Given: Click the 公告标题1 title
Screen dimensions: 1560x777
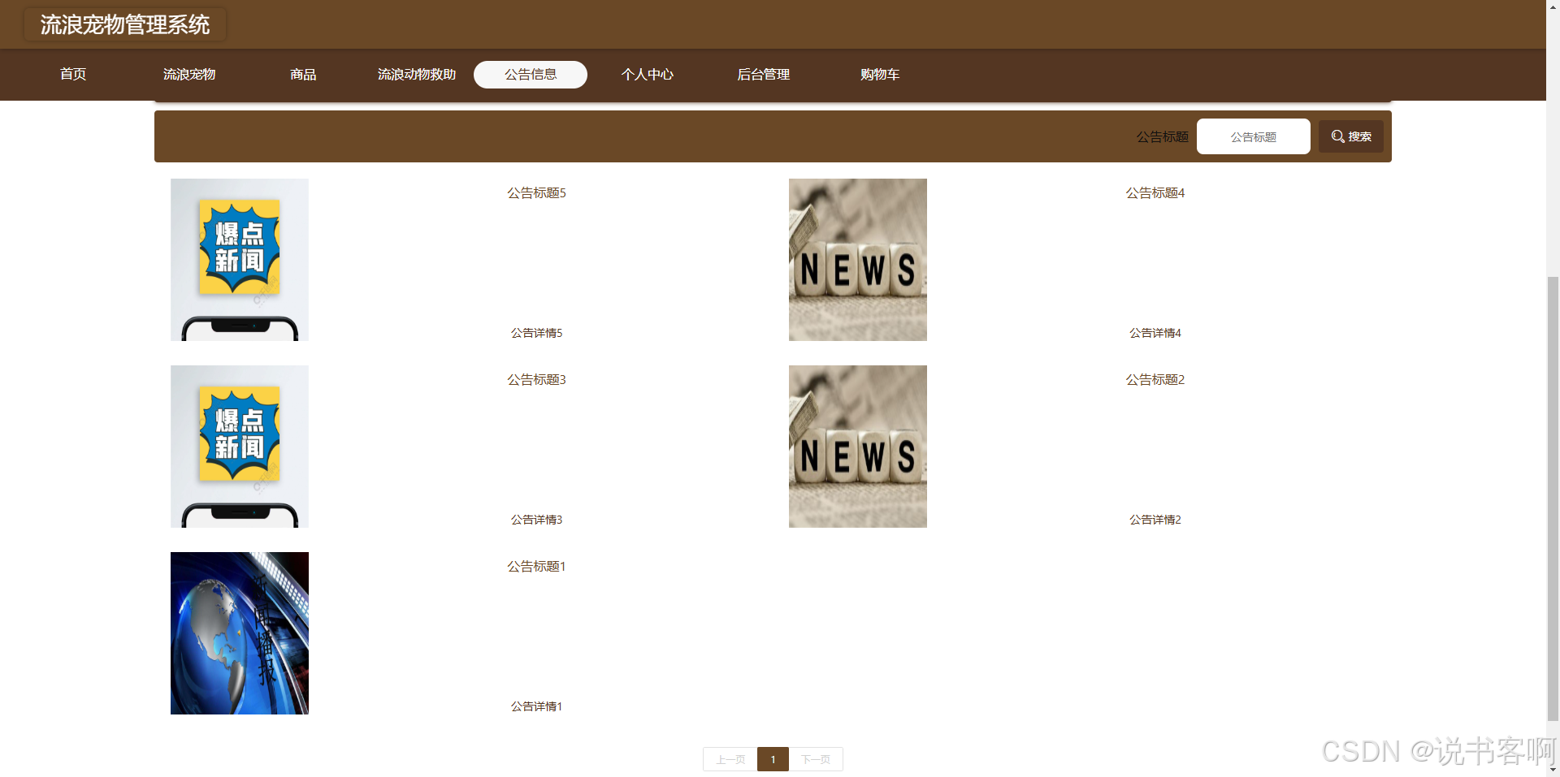Looking at the screenshot, I should [x=536, y=567].
